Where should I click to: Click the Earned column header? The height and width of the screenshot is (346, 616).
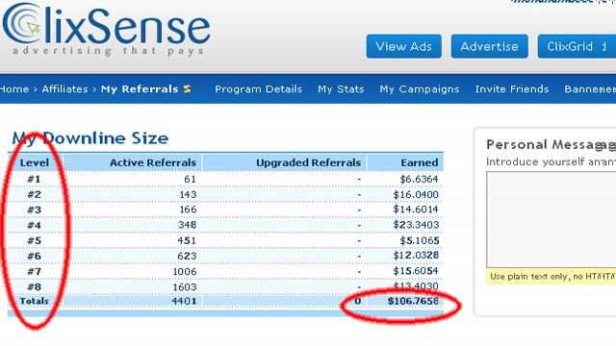point(420,162)
